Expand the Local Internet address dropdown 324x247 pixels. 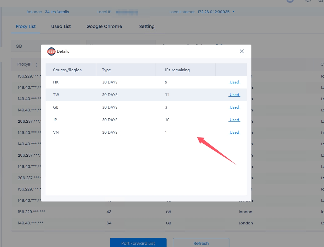tap(233, 12)
